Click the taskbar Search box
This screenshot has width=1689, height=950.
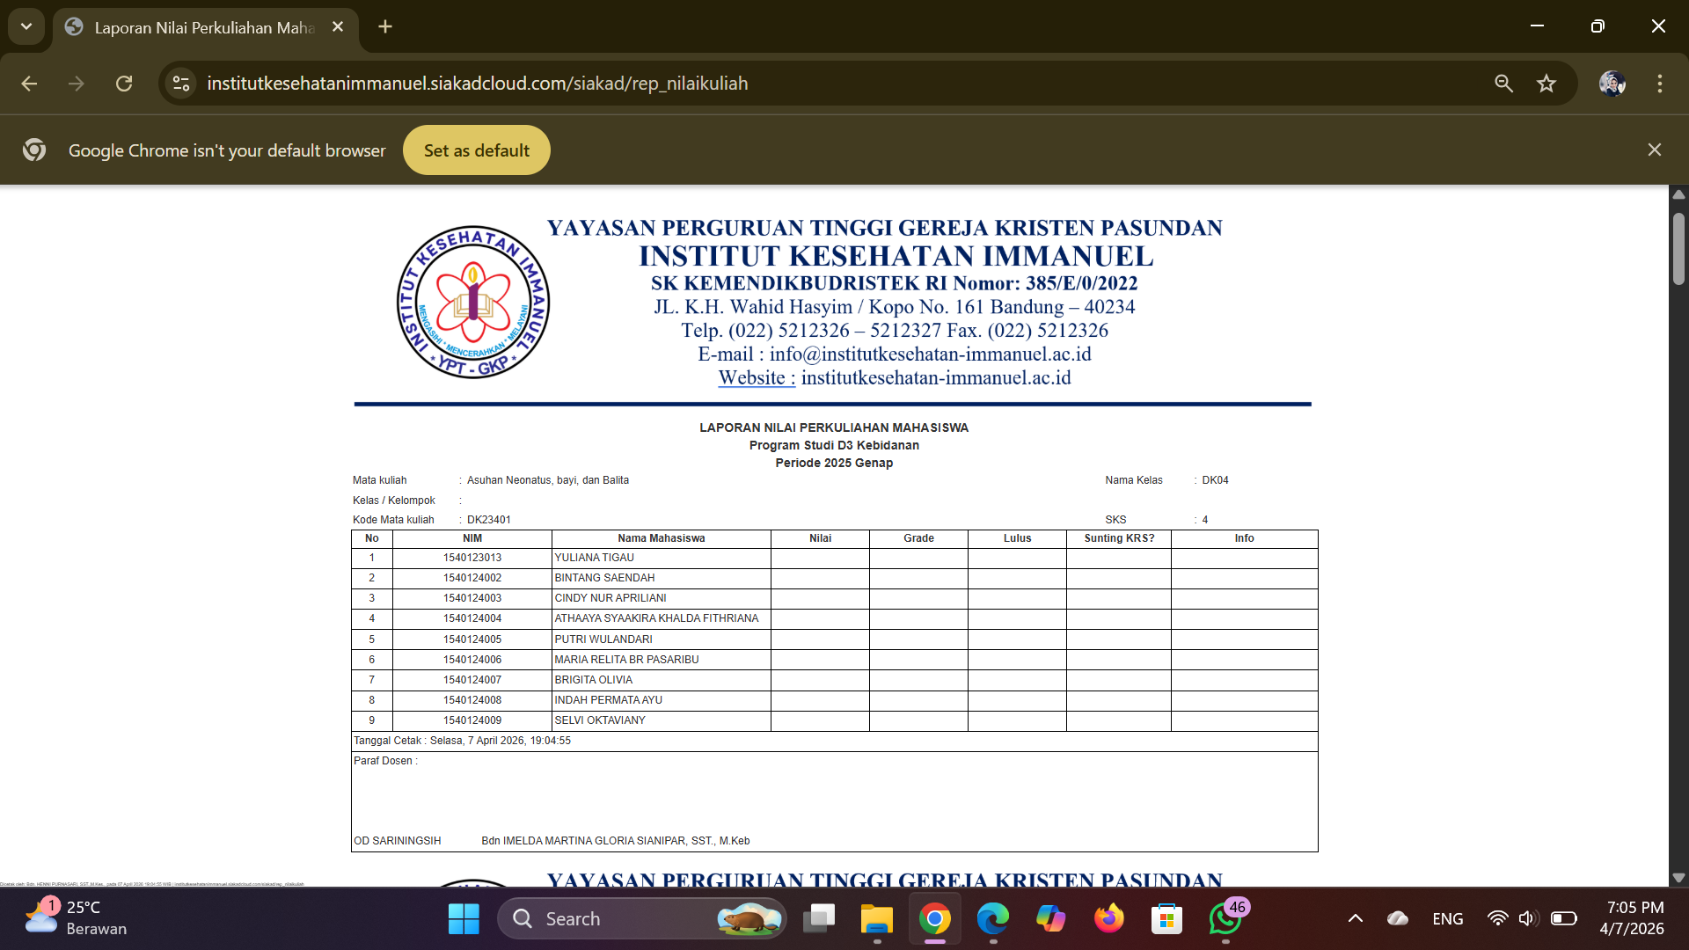click(642, 919)
